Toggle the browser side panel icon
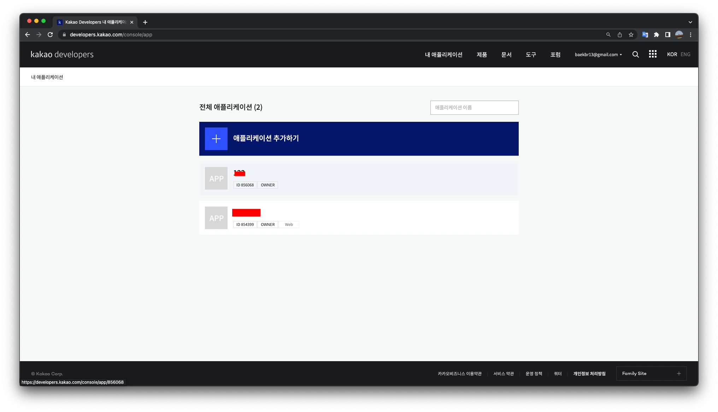 (667, 35)
